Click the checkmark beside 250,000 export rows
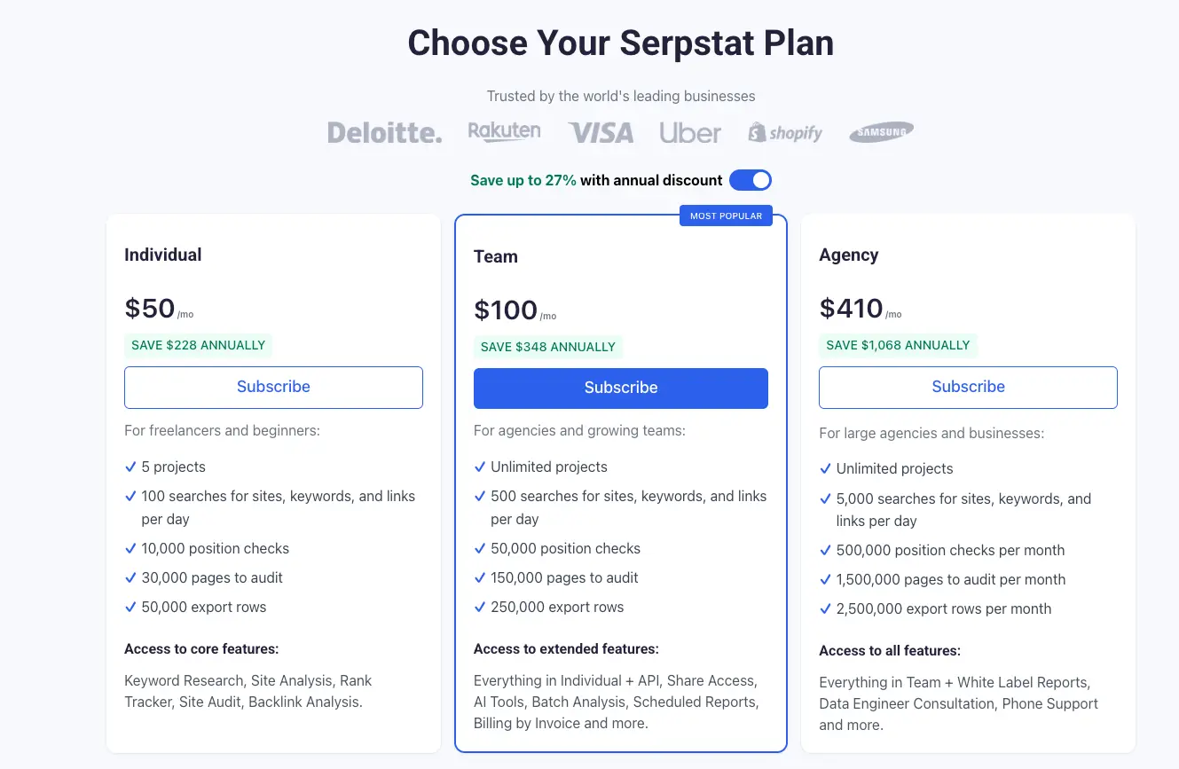The image size is (1179, 769). (x=480, y=608)
